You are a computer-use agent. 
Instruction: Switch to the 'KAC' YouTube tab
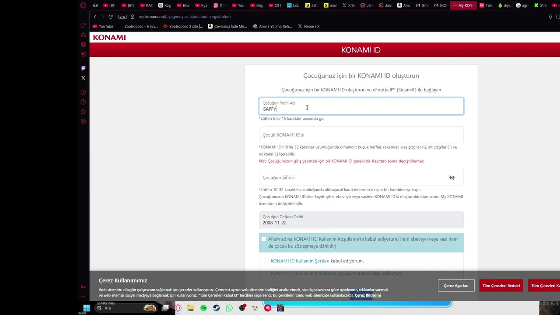click(147, 5)
